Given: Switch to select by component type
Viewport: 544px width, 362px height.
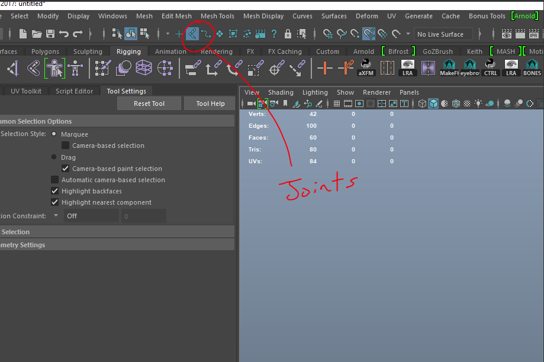Looking at the screenshot, I should click(x=144, y=34).
